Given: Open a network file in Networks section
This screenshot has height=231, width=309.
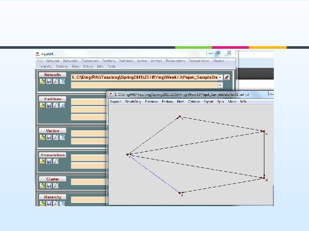Looking at the screenshot, I should point(42,81).
